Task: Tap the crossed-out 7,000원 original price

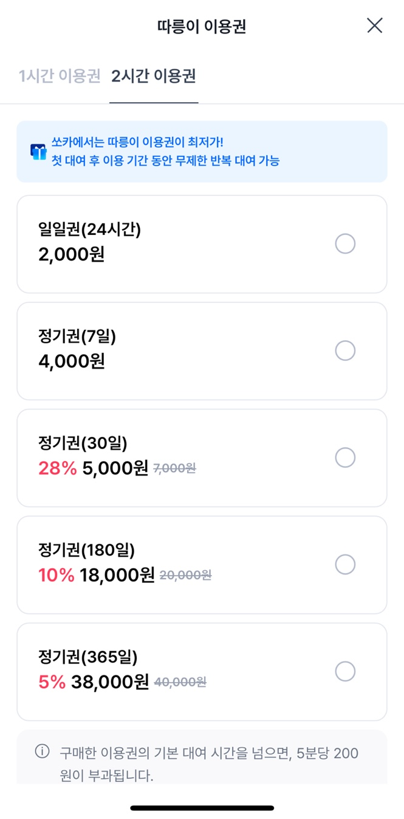Action: point(175,469)
